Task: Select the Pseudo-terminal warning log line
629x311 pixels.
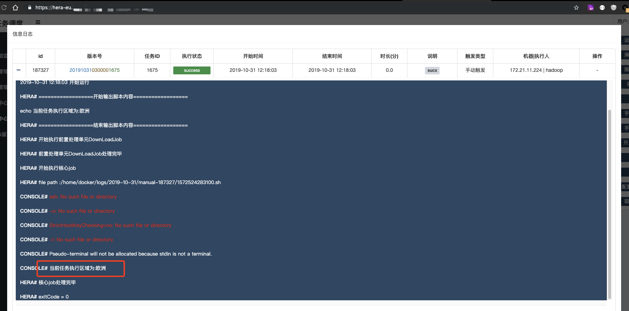Action: [116, 254]
